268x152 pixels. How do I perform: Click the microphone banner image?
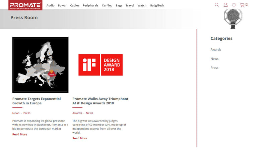233,19
